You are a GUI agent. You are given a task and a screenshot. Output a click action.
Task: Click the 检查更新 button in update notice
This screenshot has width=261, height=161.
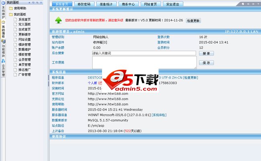[x=193, y=20]
